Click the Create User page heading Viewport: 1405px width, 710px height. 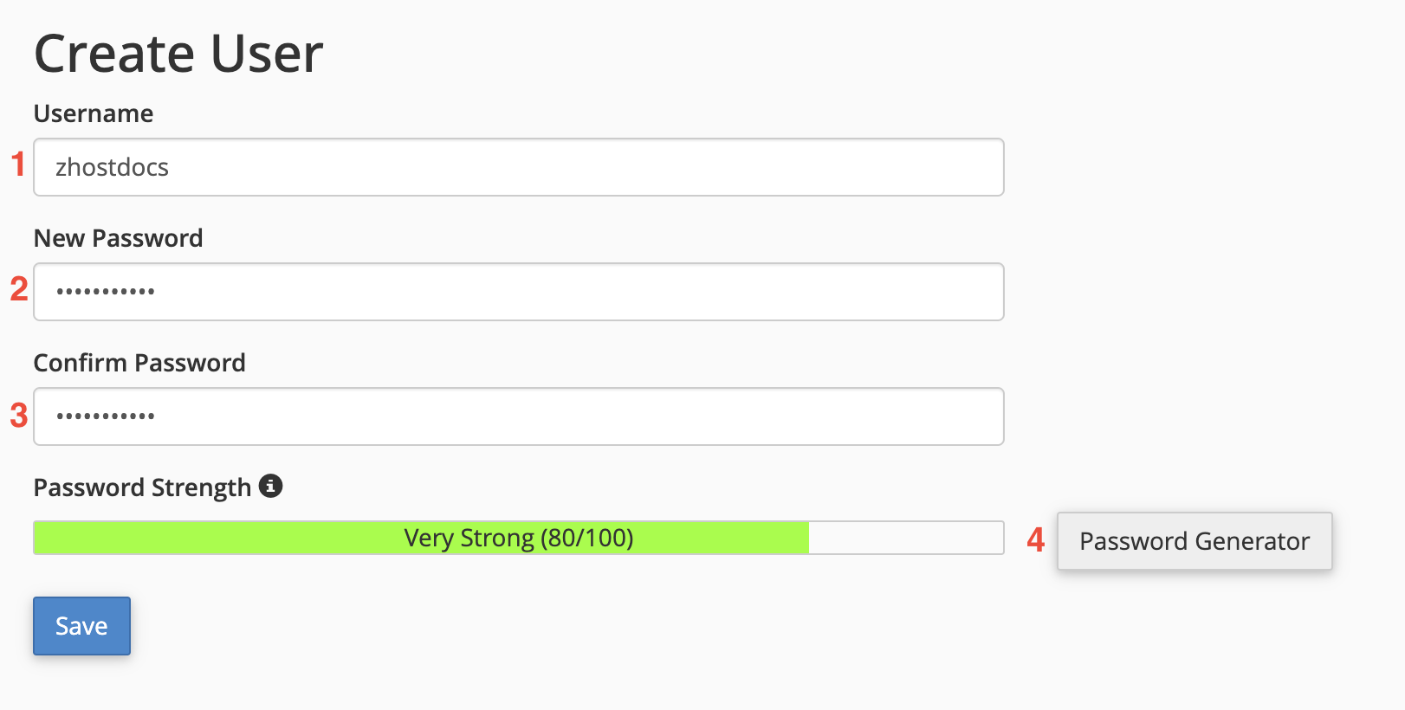click(178, 54)
